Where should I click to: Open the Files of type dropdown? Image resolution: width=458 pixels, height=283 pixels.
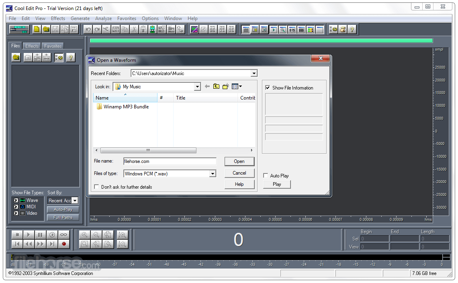[x=213, y=173]
